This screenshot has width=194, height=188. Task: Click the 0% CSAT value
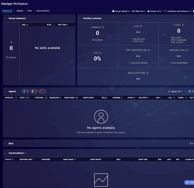pyautogui.click(x=97, y=59)
